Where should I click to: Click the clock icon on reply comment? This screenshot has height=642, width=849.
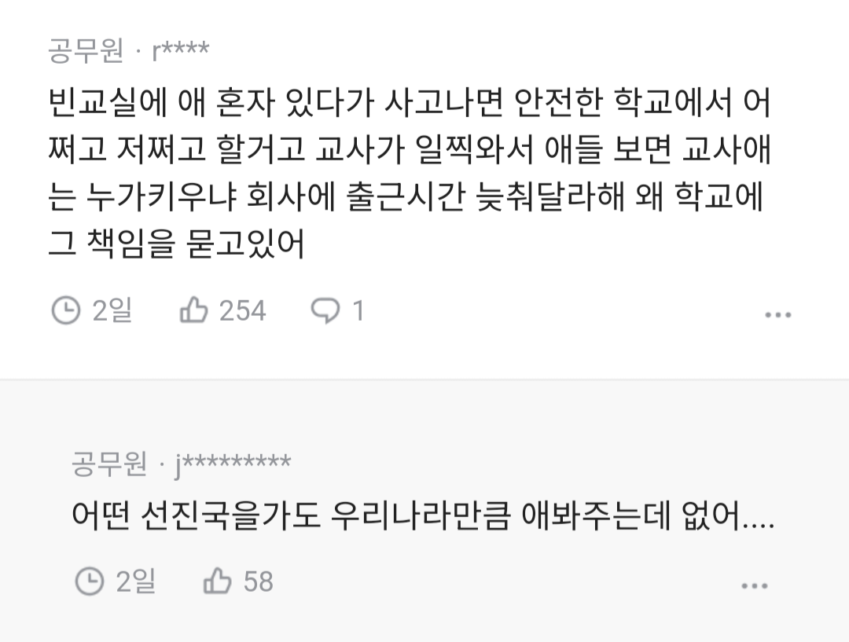tap(90, 582)
